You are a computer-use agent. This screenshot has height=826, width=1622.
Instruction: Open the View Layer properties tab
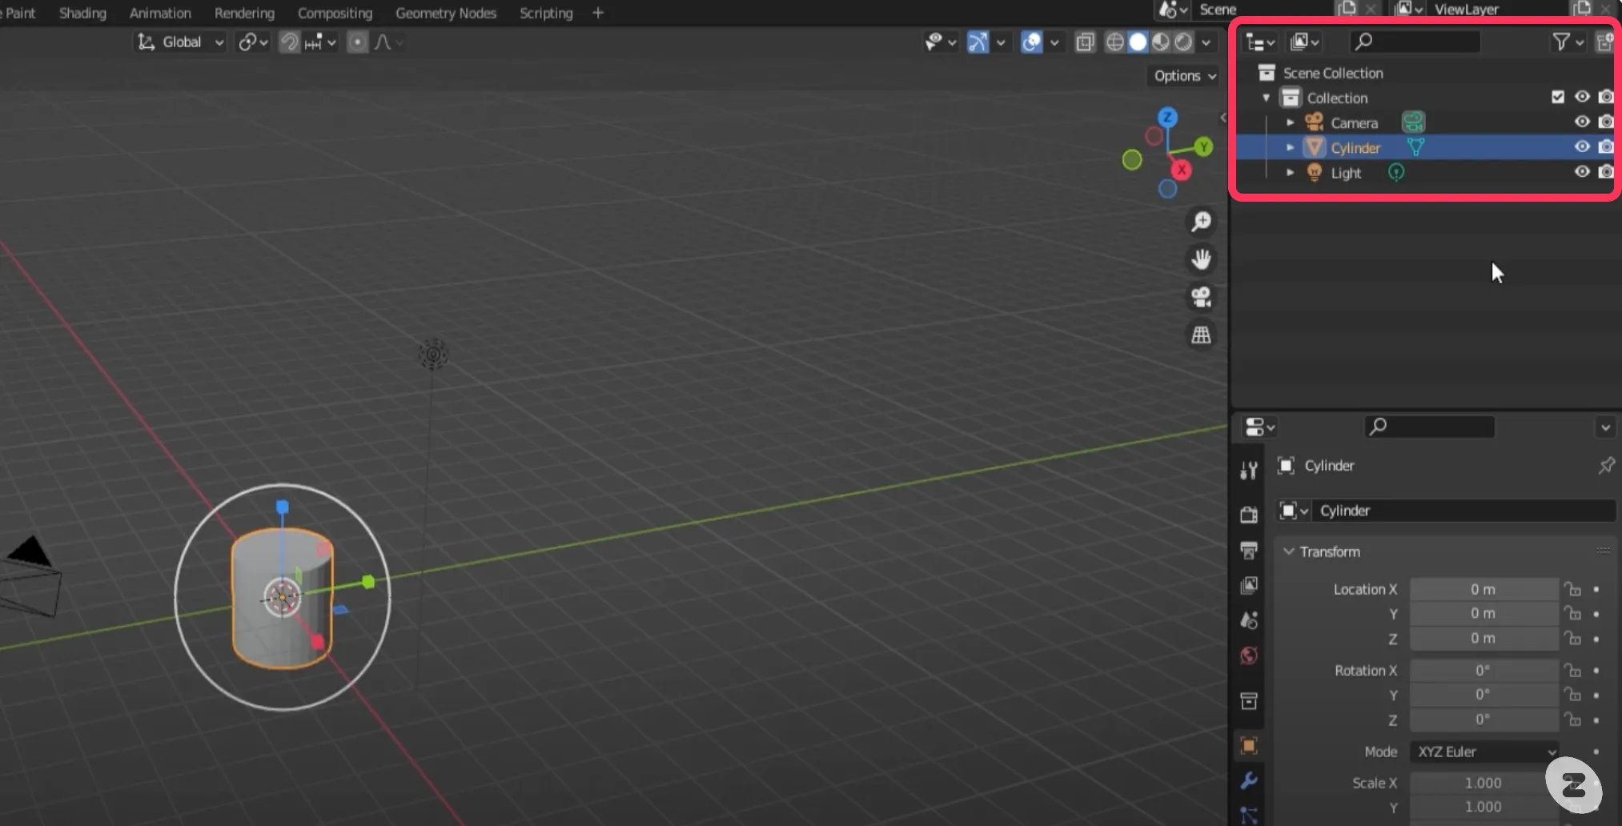pyautogui.click(x=1249, y=585)
